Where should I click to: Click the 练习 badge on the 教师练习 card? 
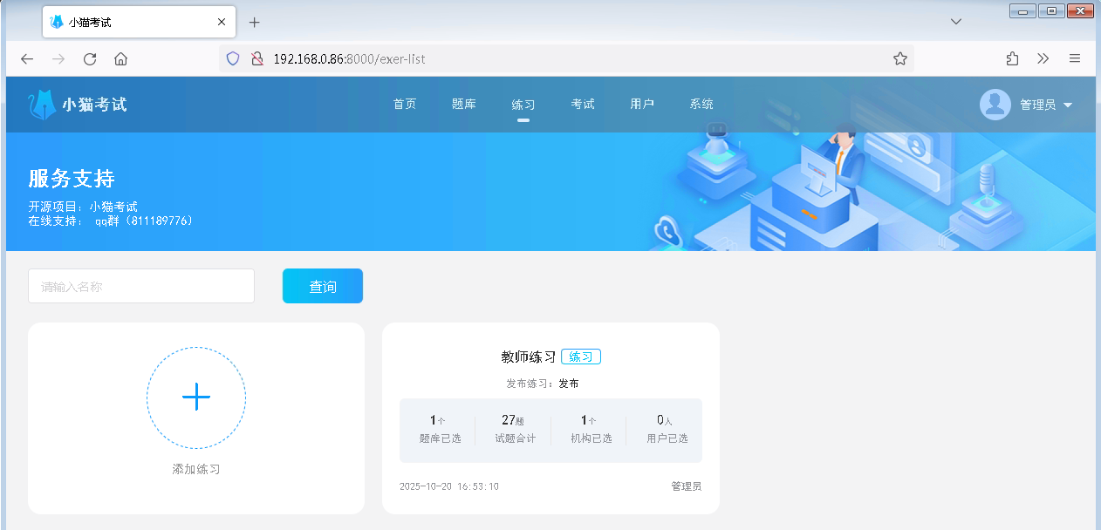[581, 356]
